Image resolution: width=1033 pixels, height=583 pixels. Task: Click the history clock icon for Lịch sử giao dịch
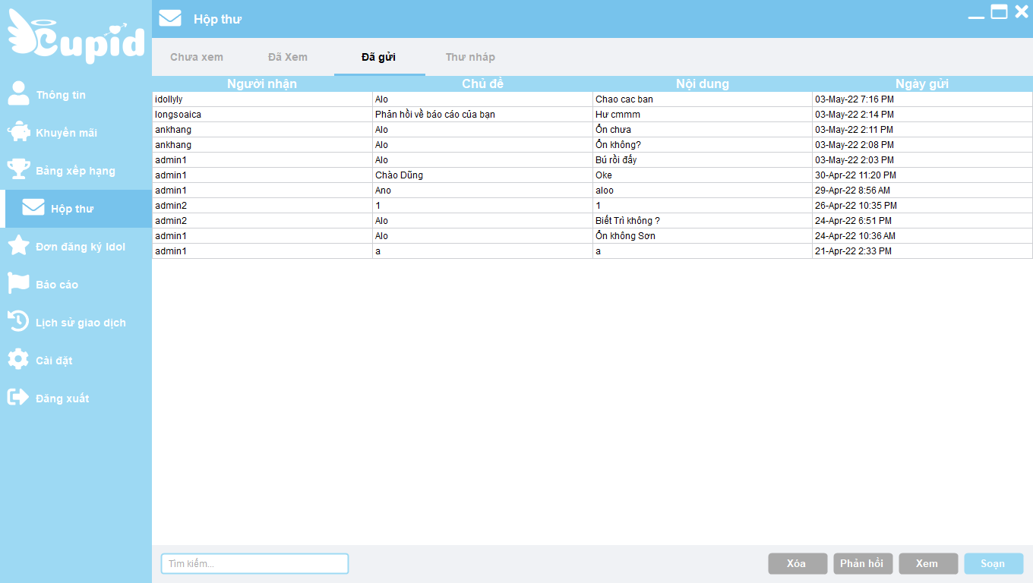[18, 322]
